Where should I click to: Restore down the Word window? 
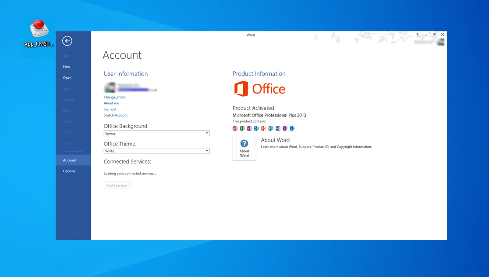434,35
